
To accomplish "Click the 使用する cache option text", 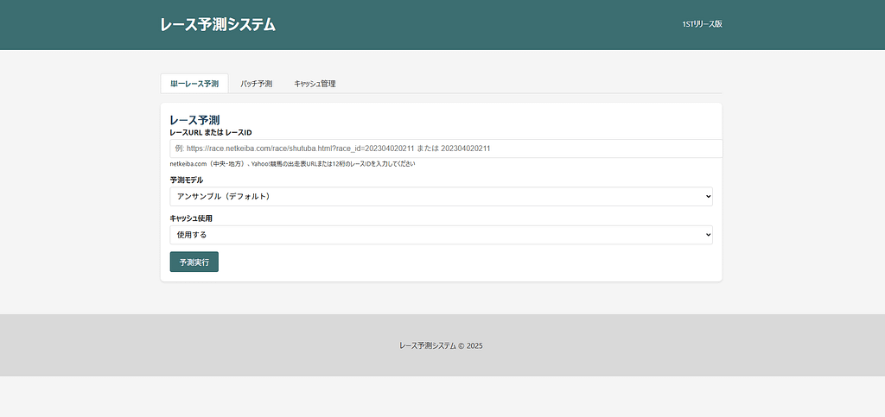I will pyautogui.click(x=192, y=235).
